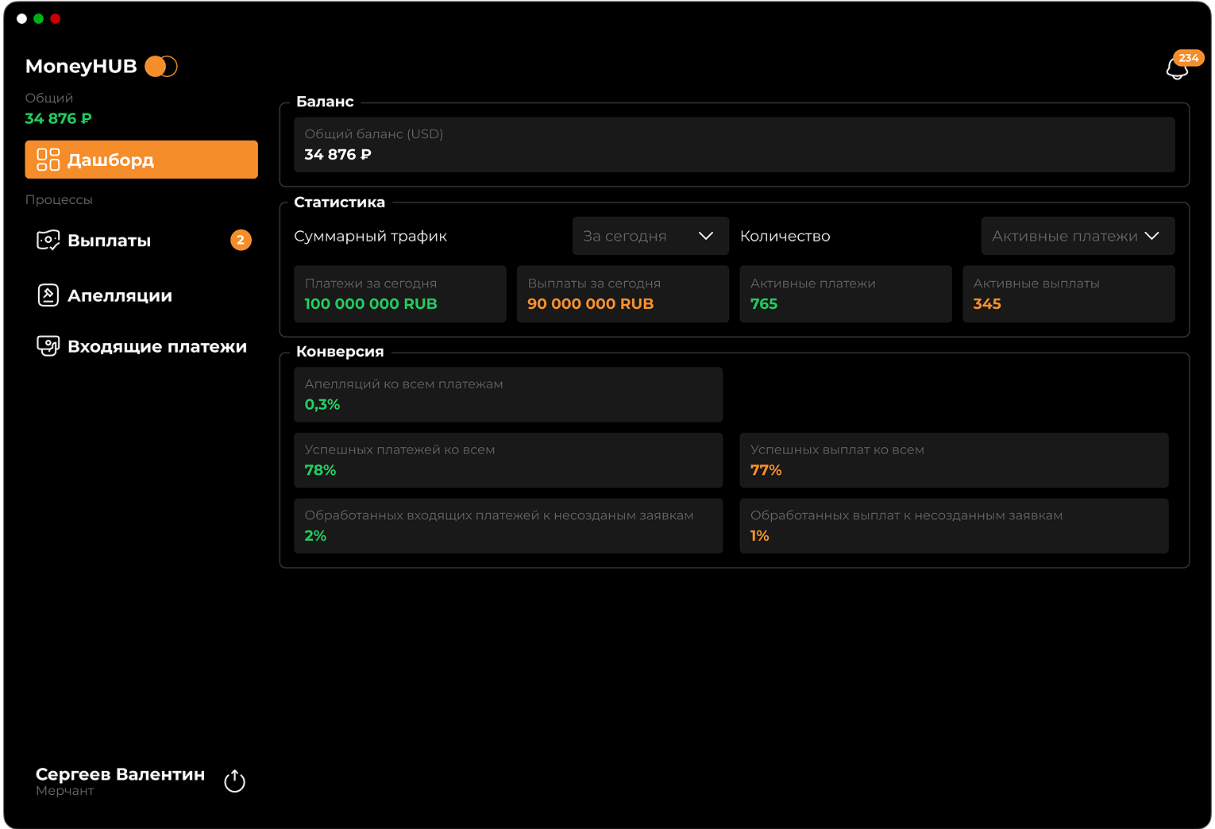Screen dimensions: 1215x829
Task: Click the MoneyHUB orange logo circles
Action: pyautogui.click(x=161, y=67)
